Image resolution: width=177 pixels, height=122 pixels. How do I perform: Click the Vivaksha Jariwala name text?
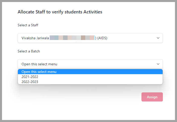click(x=35, y=38)
